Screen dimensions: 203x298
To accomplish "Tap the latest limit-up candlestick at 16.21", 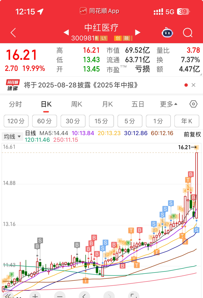I will [197, 185].
